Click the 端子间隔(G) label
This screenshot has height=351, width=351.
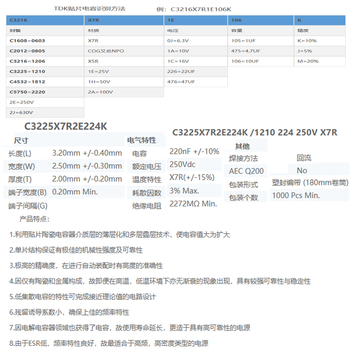(x=28, y=206)
